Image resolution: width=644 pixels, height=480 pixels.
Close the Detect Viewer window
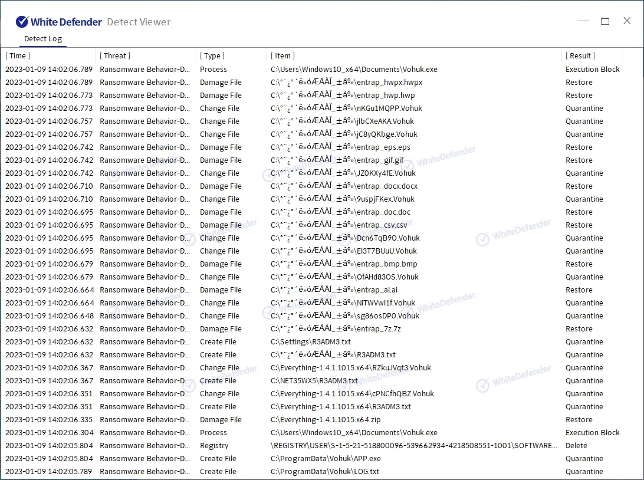[x=627, y=21]
